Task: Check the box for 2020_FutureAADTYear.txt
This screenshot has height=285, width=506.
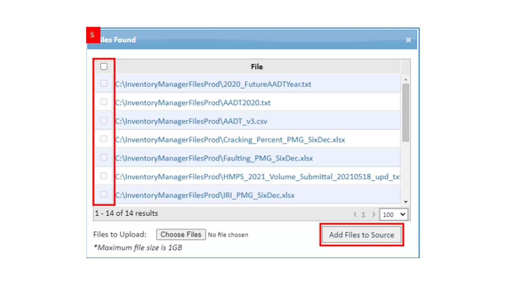Action: (x=104, y=84)
